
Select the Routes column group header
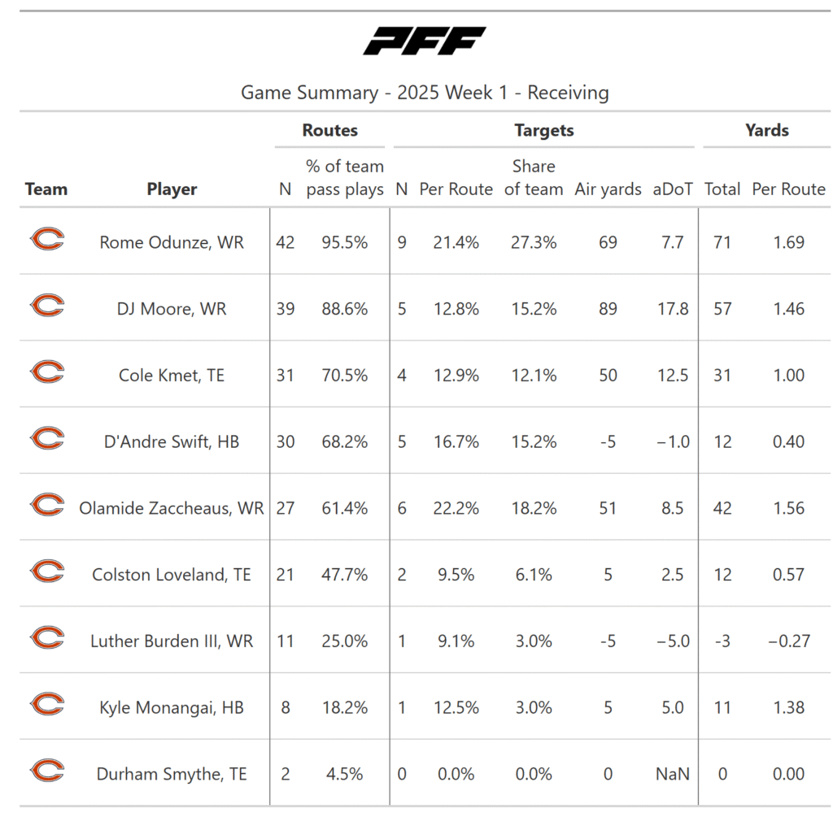(x=329, y=130)
